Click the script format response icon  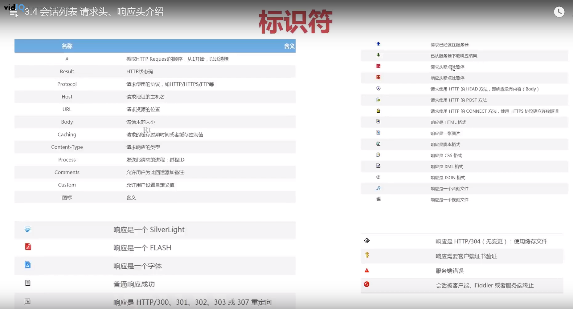pos(378,144)
